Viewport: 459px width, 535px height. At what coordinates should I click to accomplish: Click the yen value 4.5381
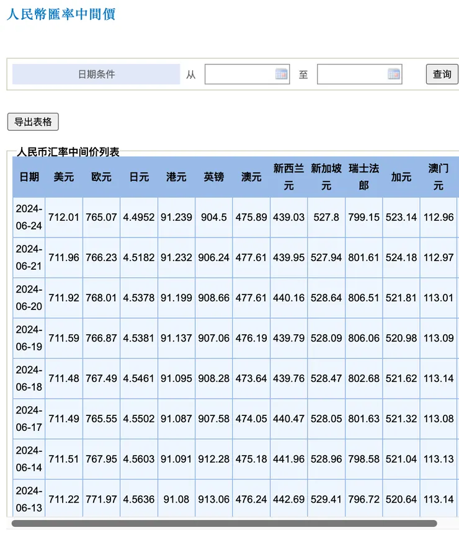(x=139, y=338)
